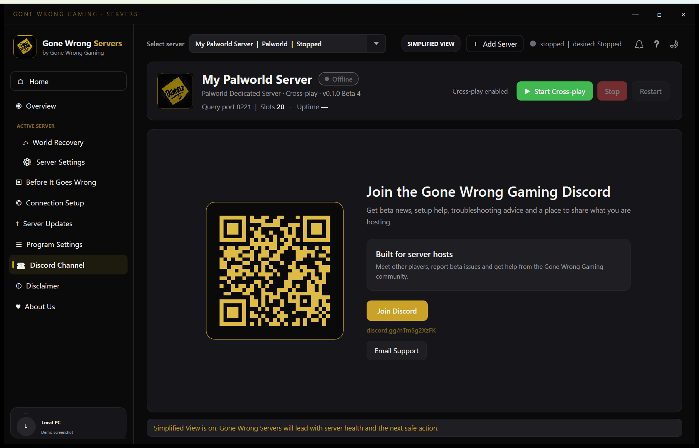Click the Overview circle icon
The image size is (699, 448).
tap(19, 106)
